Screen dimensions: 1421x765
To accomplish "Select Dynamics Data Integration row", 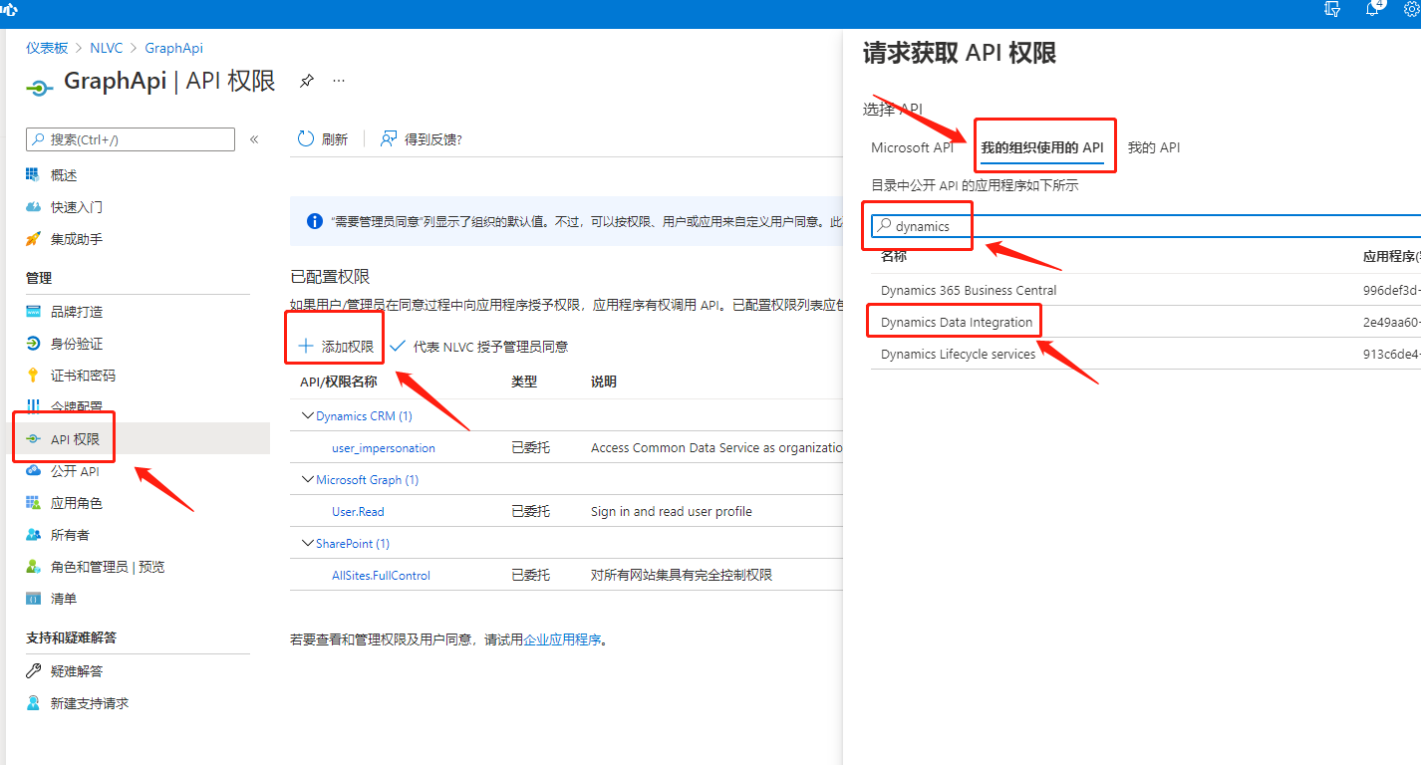I will tap(1146, 322).
